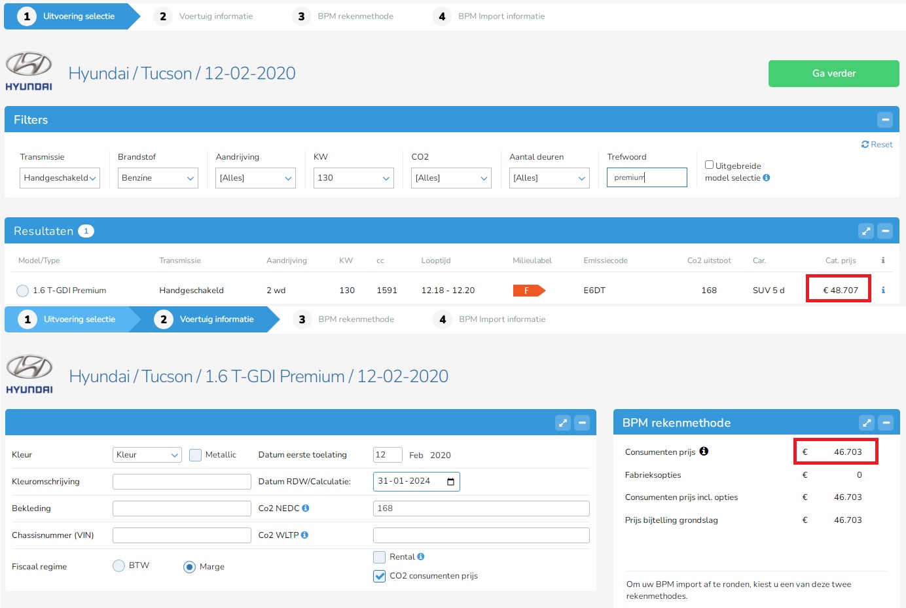Click upper Hyundai logo
The height and width of the screenshot is (608, 906).
29,71
